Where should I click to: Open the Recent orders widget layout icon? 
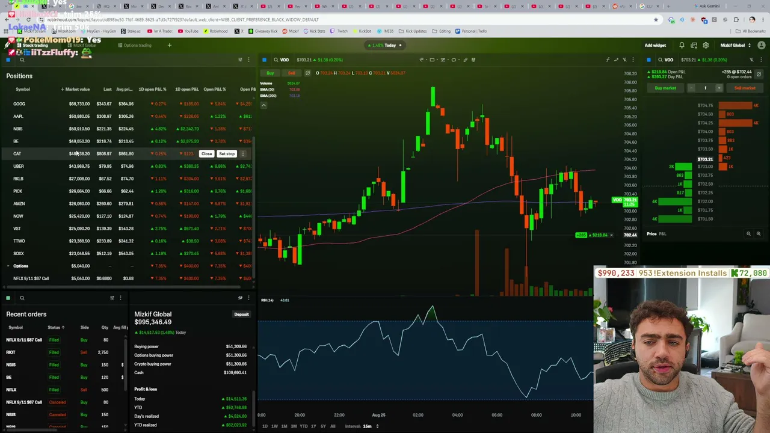click(x=112, y=298)
